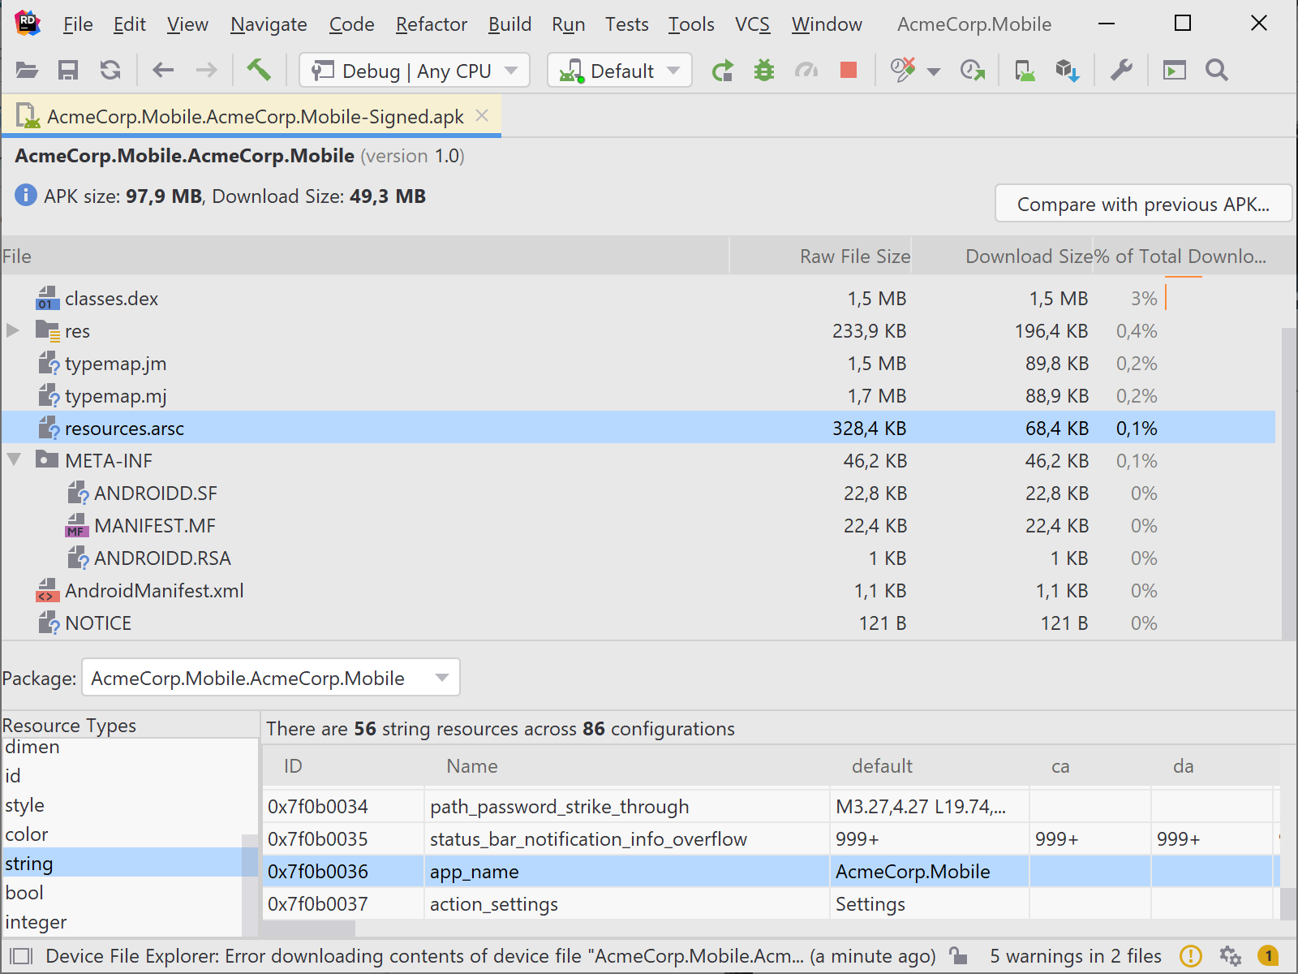
Task: Click the Reload/refresh arrows icon
Action: (110, 71)
